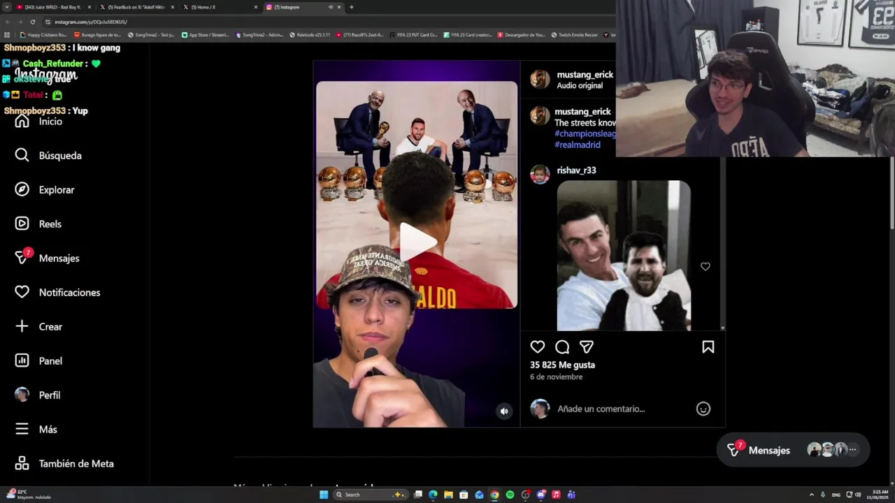The height and width of the screenshot is (503, 895).
Task: View the 35 825 Me gusta likes list
Action: (x=562, y=365)
